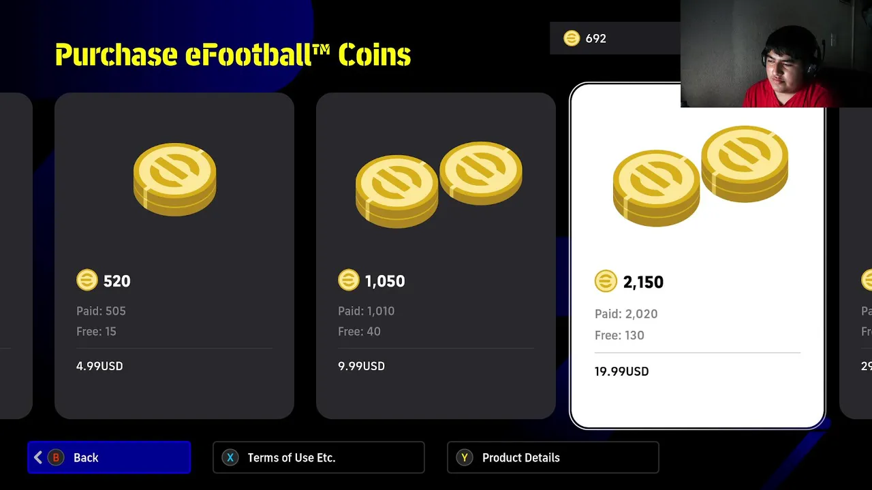Click the 19.99USD price label
Viewport: 872px width, 490px height.
point(621,372)
